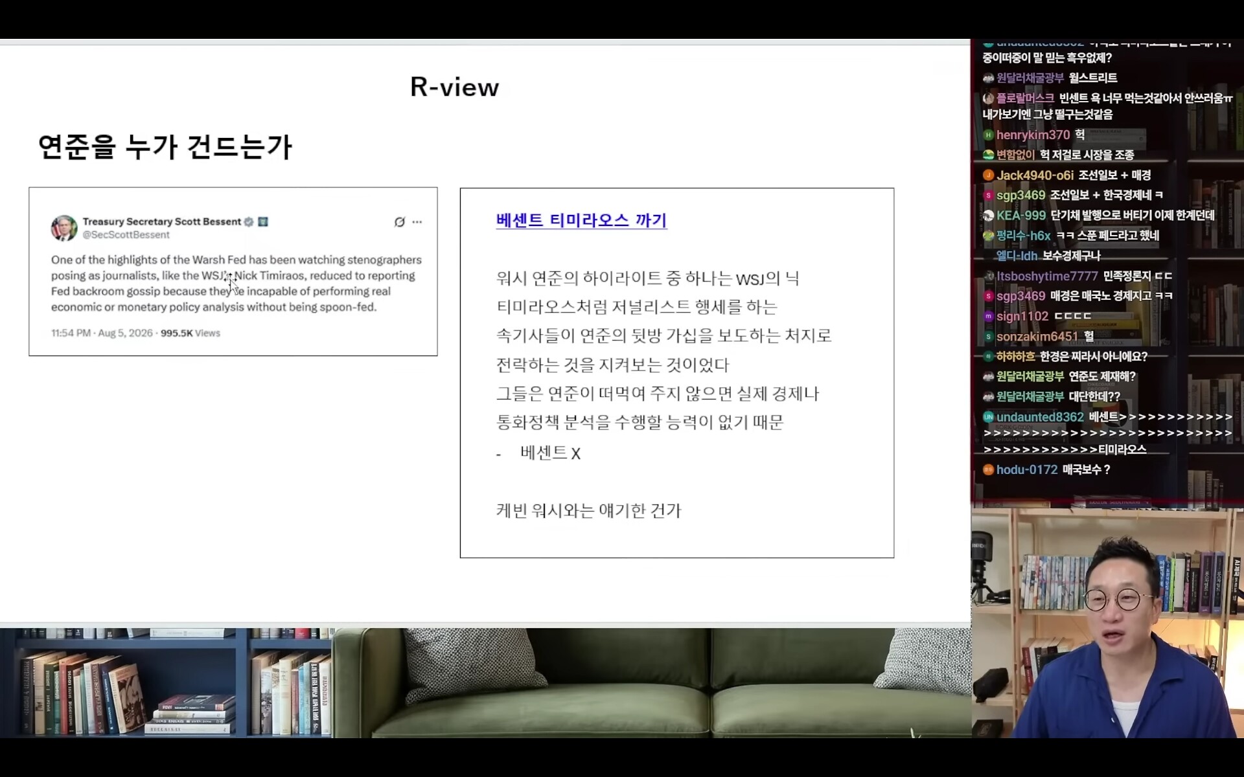
Task: Click the KEA-999 chat avatar
Action: click(x=988, y=216)
